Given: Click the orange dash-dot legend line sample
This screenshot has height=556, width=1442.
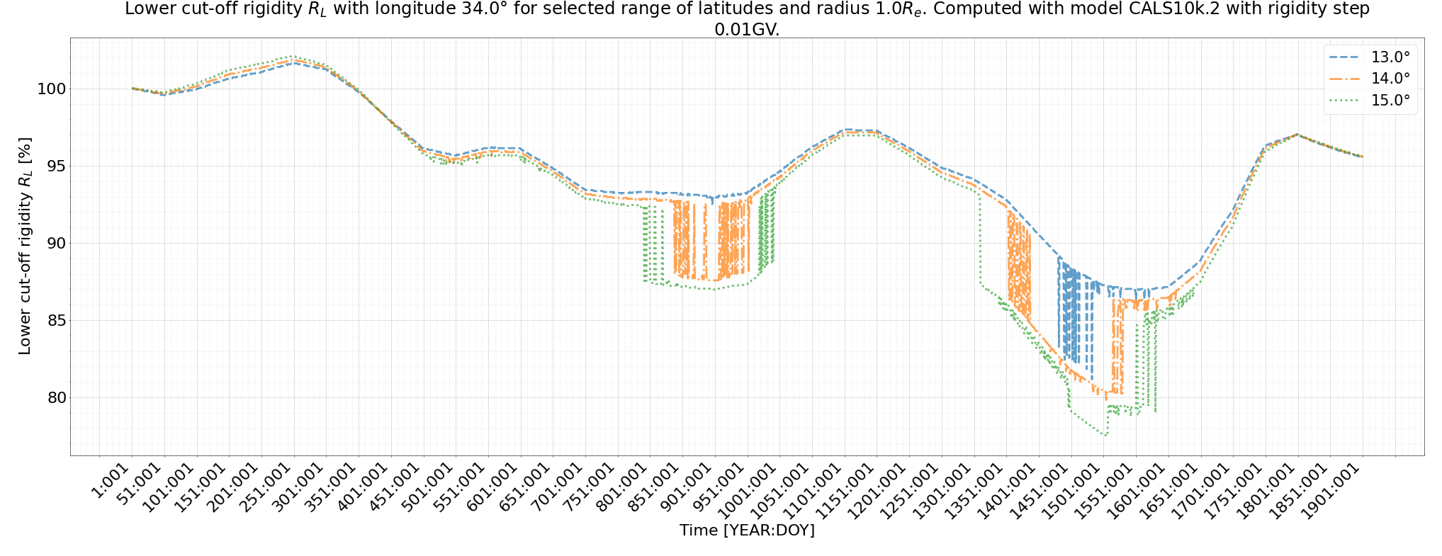Looking at the screenshot, I should click(1344, 79).
